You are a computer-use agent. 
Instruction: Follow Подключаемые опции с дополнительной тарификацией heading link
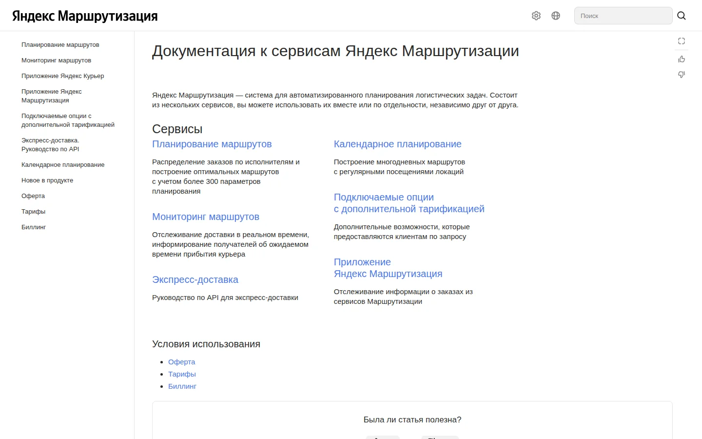pyautogui.click(x=409, y=203)
